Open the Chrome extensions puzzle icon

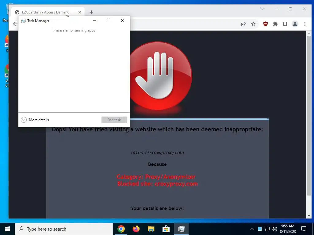(275, 24)
